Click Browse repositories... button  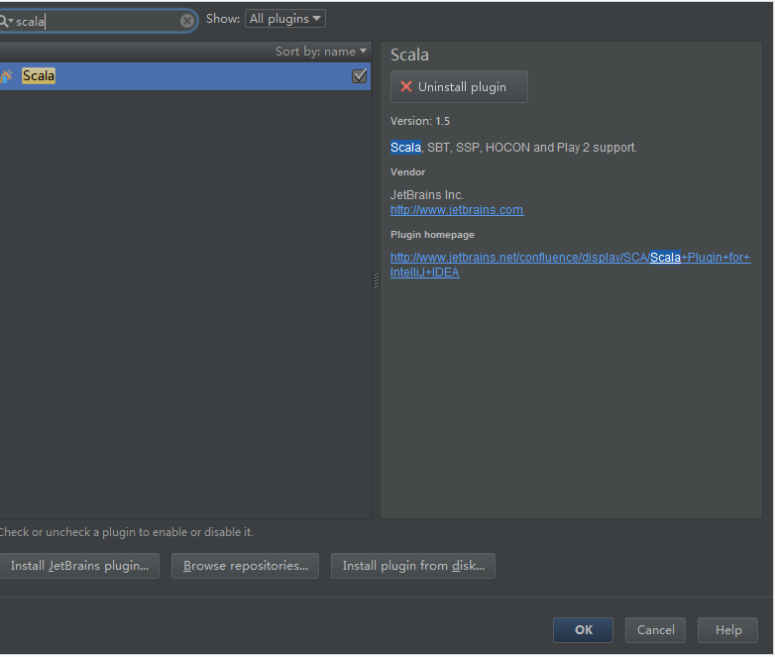[245, 566]
